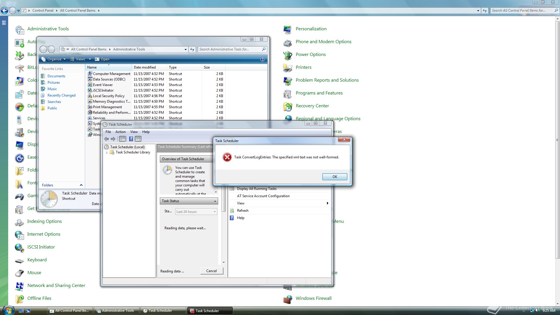The image size is (560, 315).
Task: Expand the Task Scheduler Library node
Action: click(x=107, y=153)
